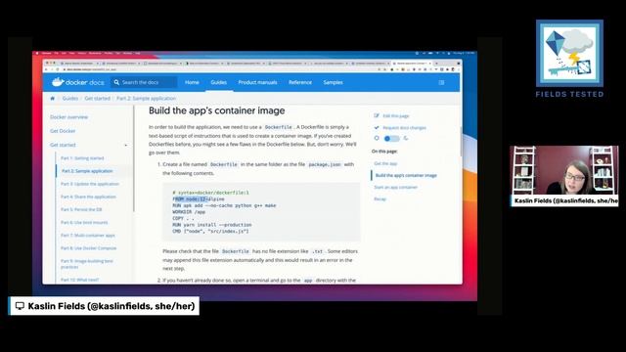626x352 pixels.
Task: Click the Edit this page pencil icon
Action: coord(377,115)
